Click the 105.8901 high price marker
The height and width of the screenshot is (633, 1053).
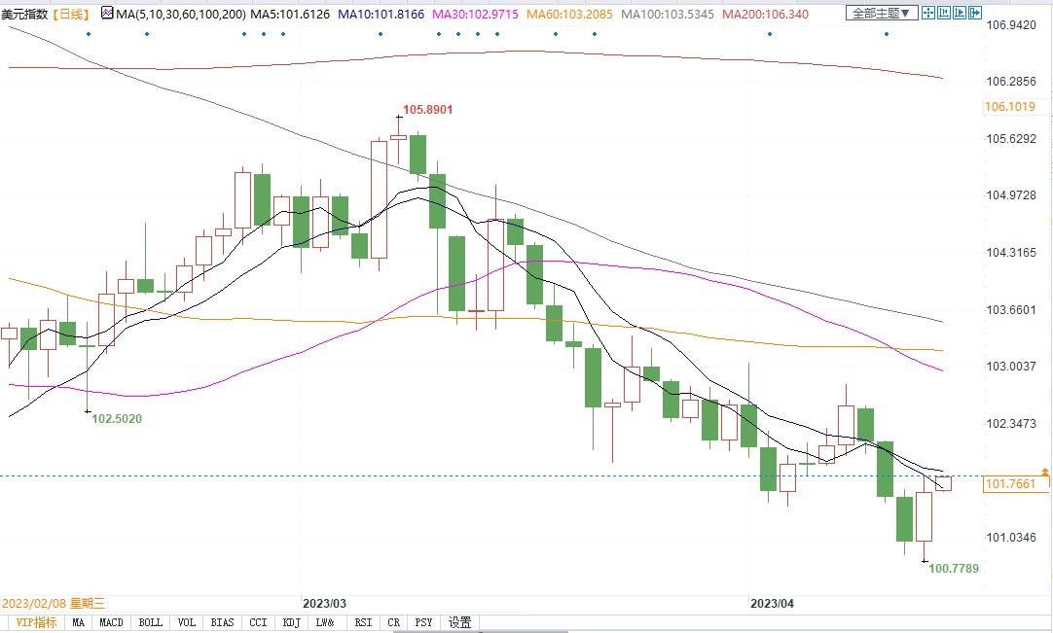[x=428, y=110]
